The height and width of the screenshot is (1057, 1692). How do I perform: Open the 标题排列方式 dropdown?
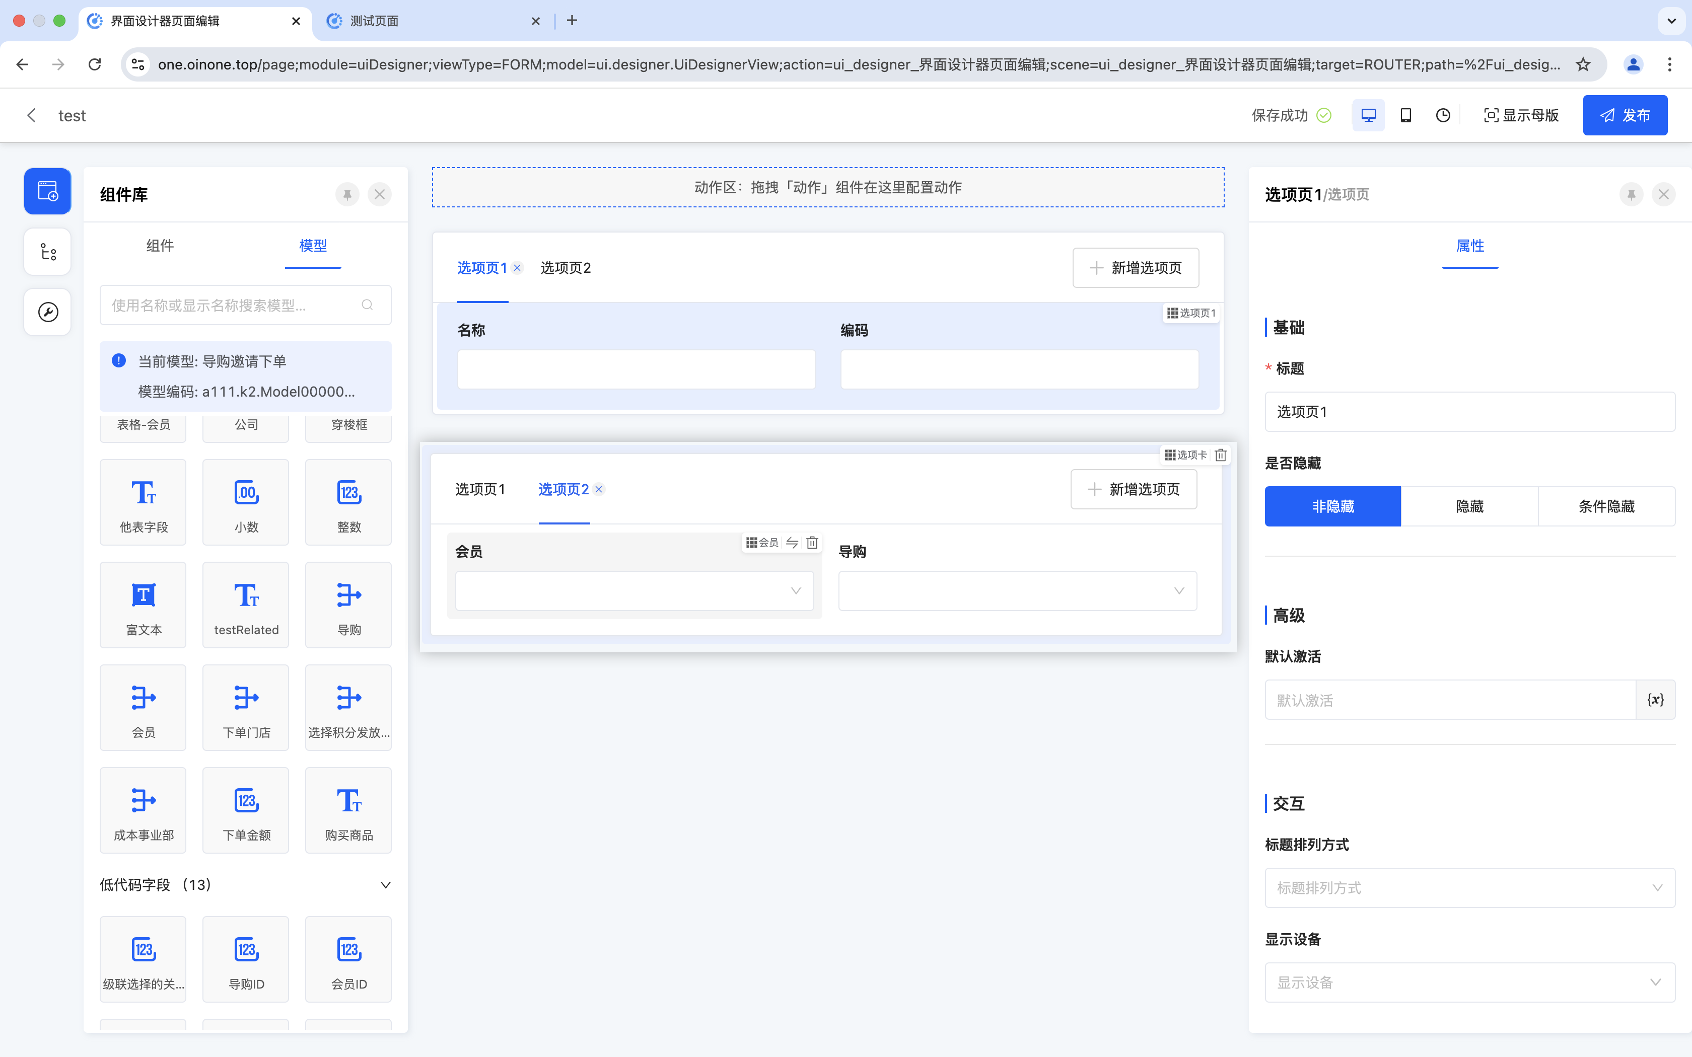click(x=1469, y=888)
